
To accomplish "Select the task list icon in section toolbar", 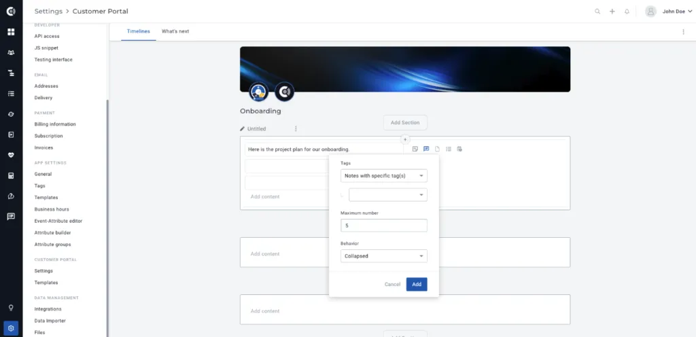I will click(449, 149).
